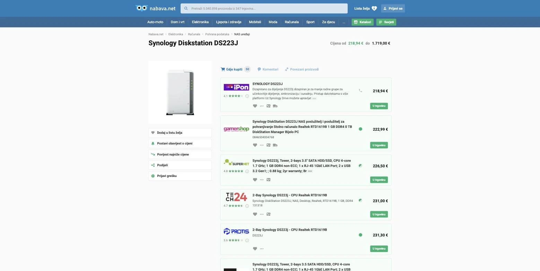Open Katalozi green button
540x271 pixels.
tap(363, 22)
